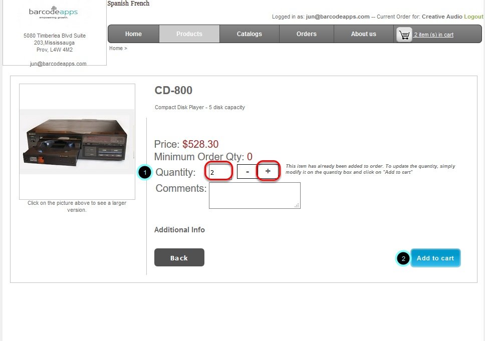485x341 pixels.
Task: Open the About us menu tab
Action: tap(363, 34)
